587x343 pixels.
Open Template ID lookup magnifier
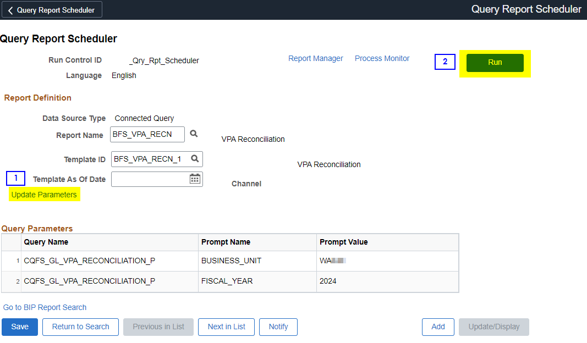click(195, 159)
